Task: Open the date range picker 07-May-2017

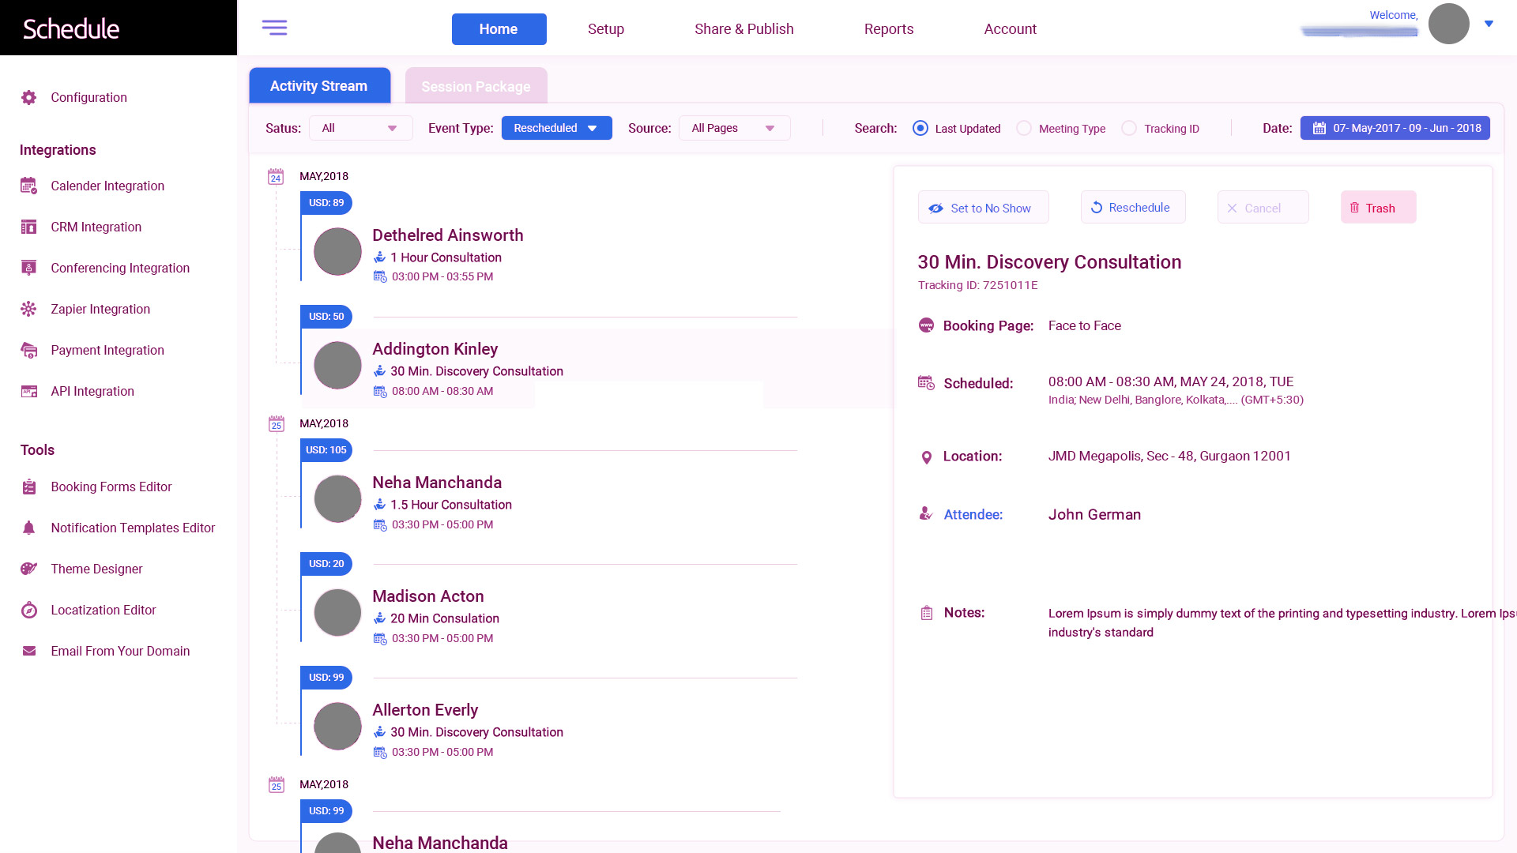Action: pos(1395,128)
